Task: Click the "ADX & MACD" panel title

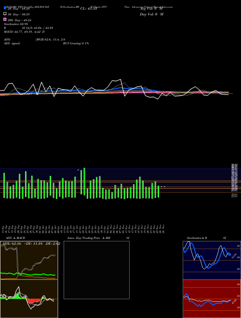Action: [15, 238]
